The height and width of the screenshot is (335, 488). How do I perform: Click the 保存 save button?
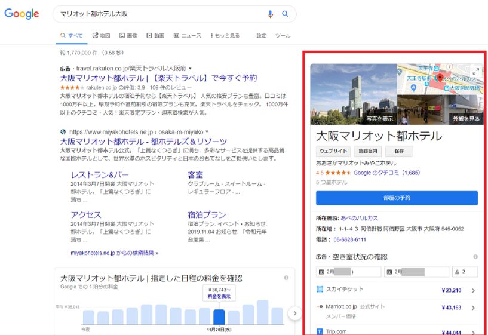pyautogui.click(x=400, y=151)
